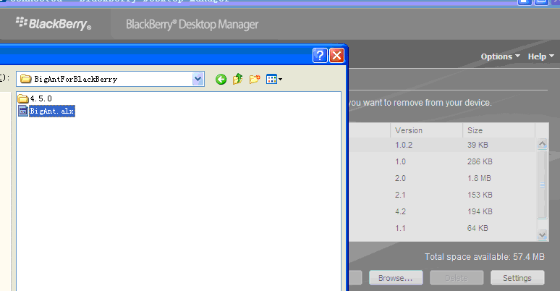Screen dimensions: 560x291
Task: Click the 39 KB size cell
Action: pyautogui.click(x=478, y=145)
